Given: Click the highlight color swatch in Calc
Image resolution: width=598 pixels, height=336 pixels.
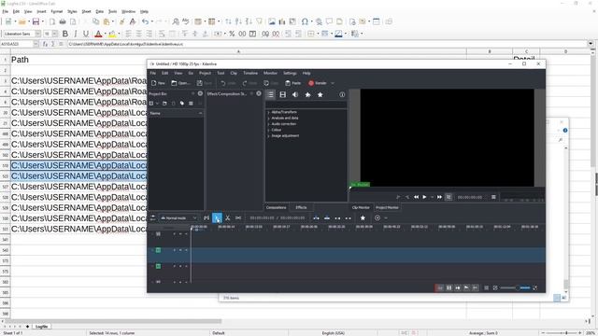Looking at the screenshot, I should [x=112, y=34].
